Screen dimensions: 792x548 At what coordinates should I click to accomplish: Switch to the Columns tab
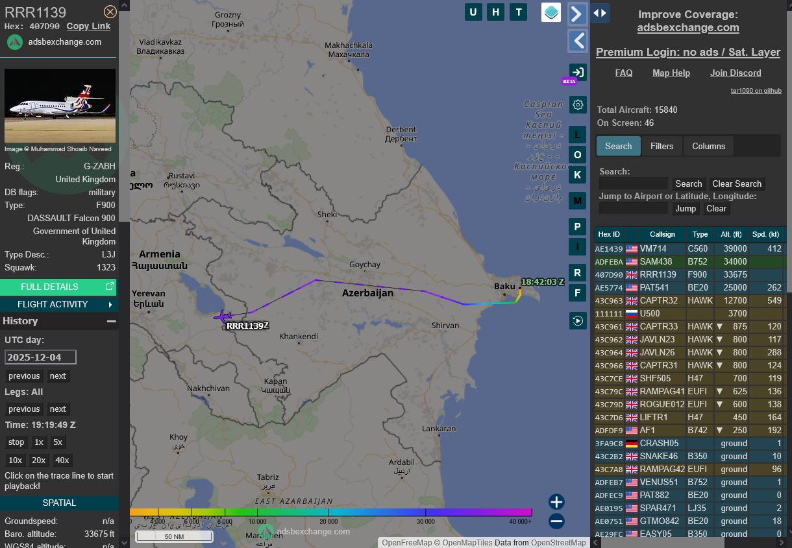click(x=708, y=146)
